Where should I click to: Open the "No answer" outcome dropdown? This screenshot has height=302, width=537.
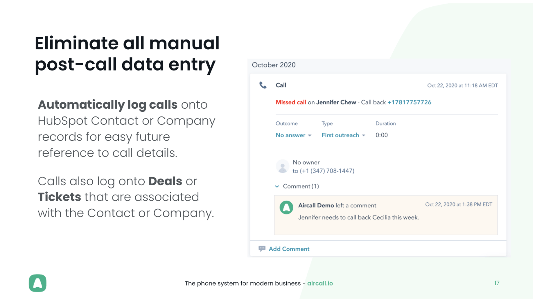(x=293, y=135)
